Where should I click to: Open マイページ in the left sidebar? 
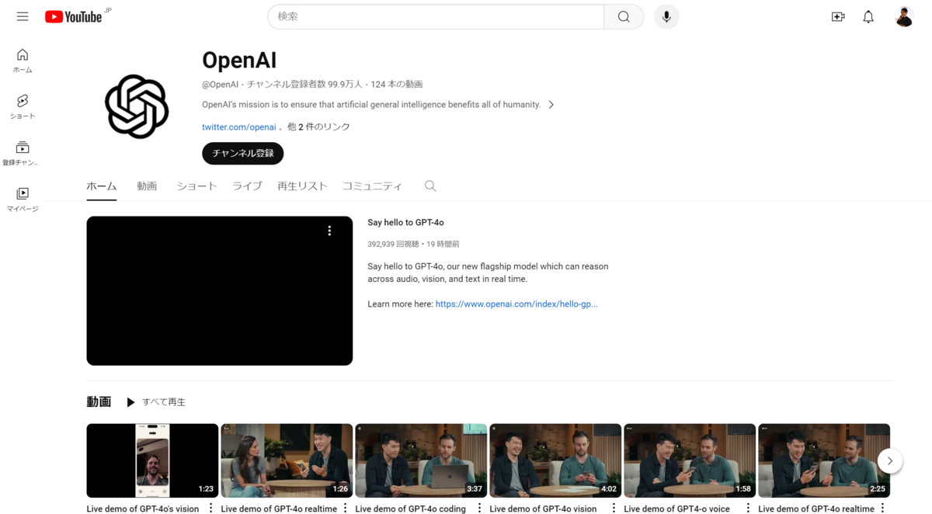pyautogui.click(x=23, y=199)
